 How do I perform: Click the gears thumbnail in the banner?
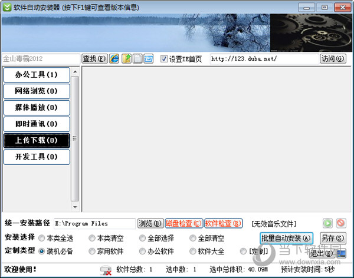click(311, 33)
